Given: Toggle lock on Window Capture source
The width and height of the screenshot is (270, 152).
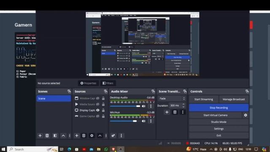Looking at the screenshot, I should pos(103,98).
